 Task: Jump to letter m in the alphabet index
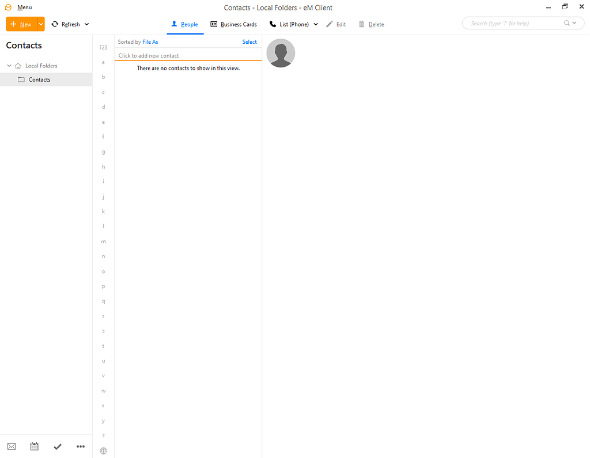coord(103,241)
